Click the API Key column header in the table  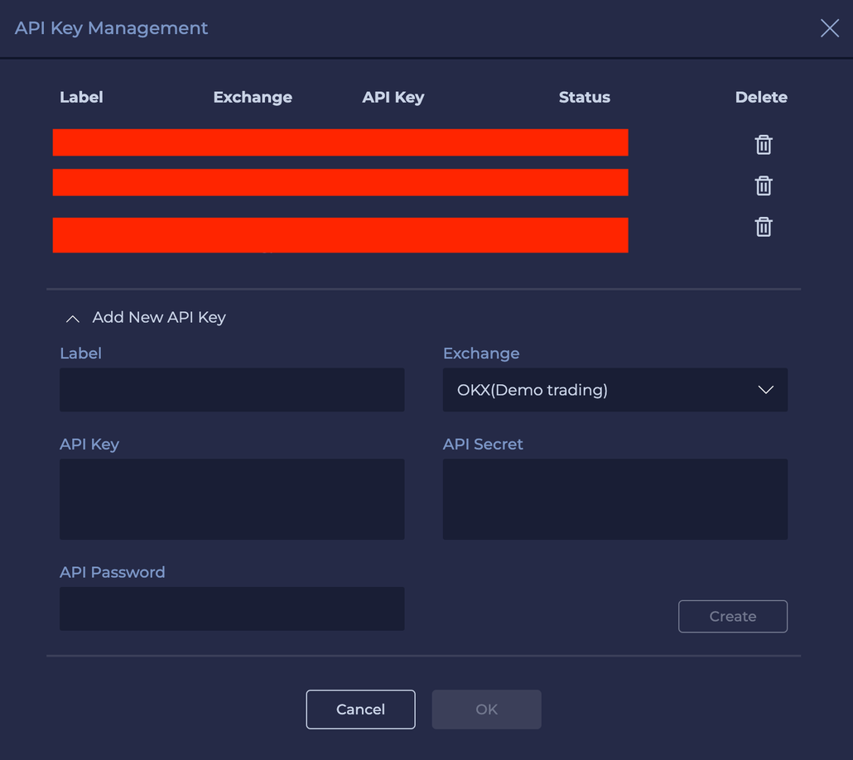coord(393,98)
